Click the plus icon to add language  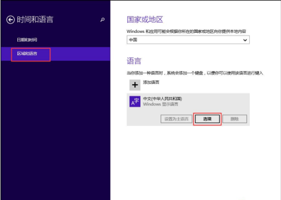tap(135, 85)
